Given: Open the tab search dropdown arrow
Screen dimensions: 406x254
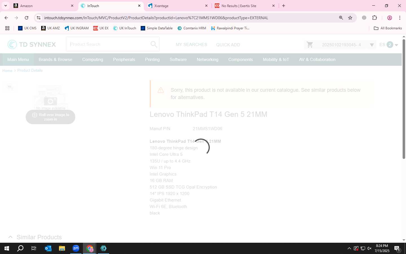Looking at the screenshot, I should coord(5,6).
